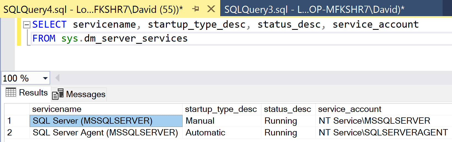Click the editor's scroll-left arrow
This screenshot has height=142, width=452.
pyautogui.click(x=57, y=78)
